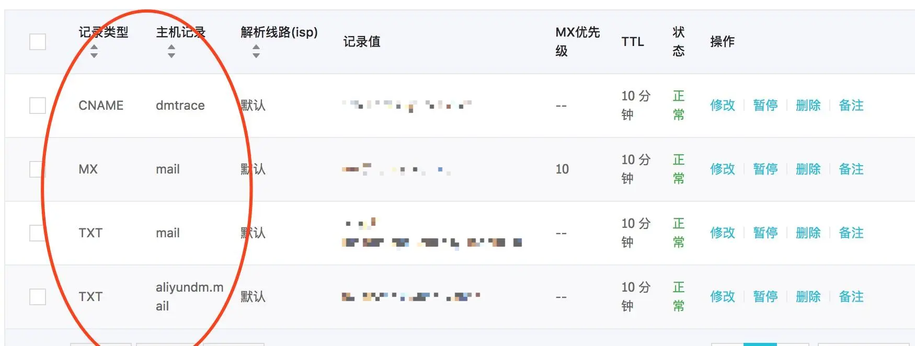
Task: Click 删除 for the CNAME dmtrace record
Action: pos(808,106)
